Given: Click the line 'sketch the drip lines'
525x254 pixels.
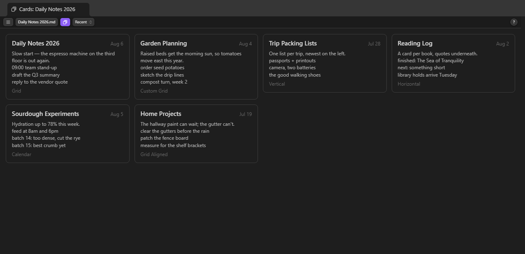Looking at the screenshot, I should pyautogui.click(x=162, y=75).
